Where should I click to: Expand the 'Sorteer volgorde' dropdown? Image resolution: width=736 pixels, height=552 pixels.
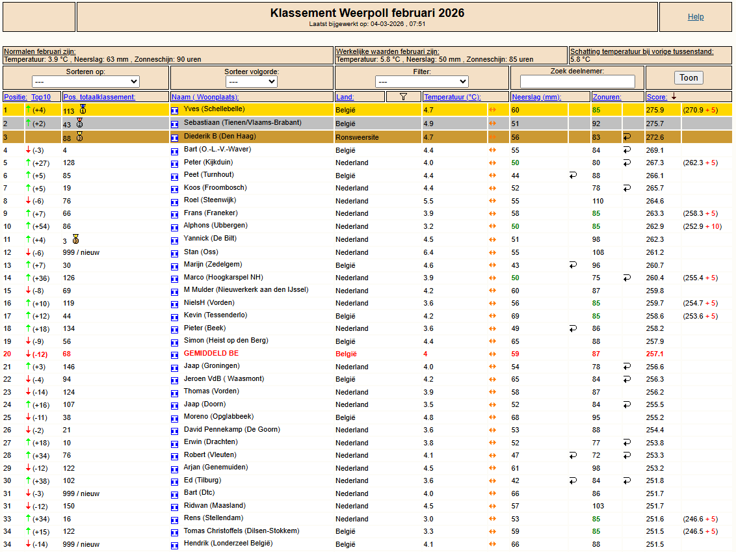pos(251,82)
